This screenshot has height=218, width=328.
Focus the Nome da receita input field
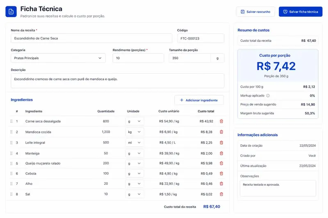pos(91,38)
